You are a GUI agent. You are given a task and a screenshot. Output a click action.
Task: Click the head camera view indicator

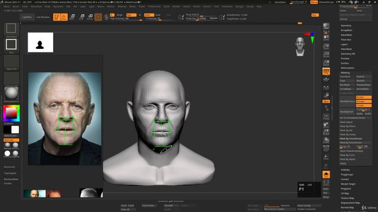pyautogui.click(x=300, y=47)
